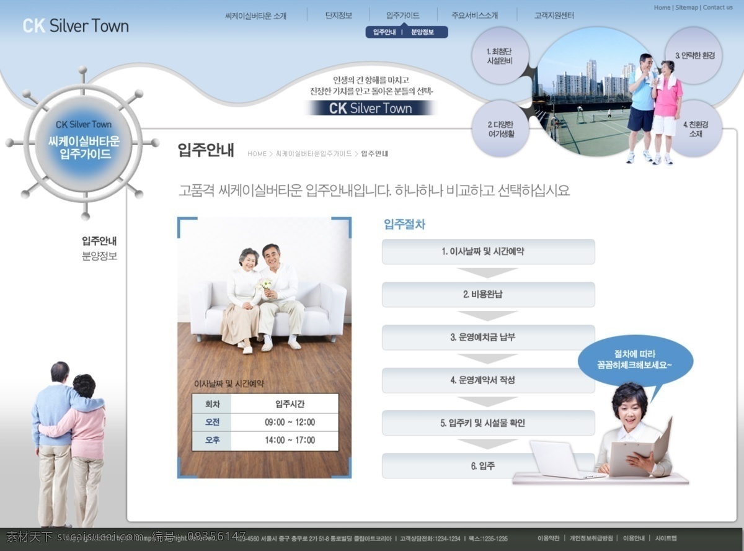Viewport: 744px width, 551px height.
Task: Click the ship wheel 입주가이드 emblem
Action: [x=84, y=143]
